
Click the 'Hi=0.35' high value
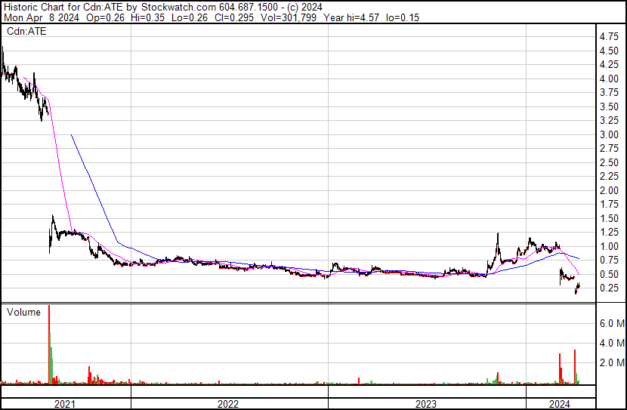click(x=148, y=17)
